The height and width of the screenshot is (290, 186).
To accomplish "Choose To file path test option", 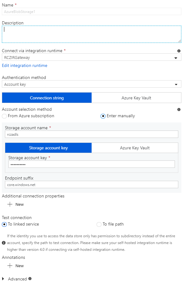I will point(99,224).
